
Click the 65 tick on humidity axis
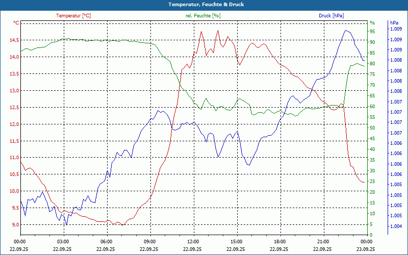[x=372, y=96]
